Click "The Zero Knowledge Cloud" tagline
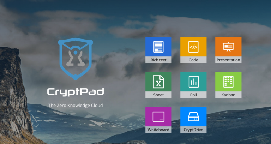This screenshot has width=271, height=144. pos(76,105)
